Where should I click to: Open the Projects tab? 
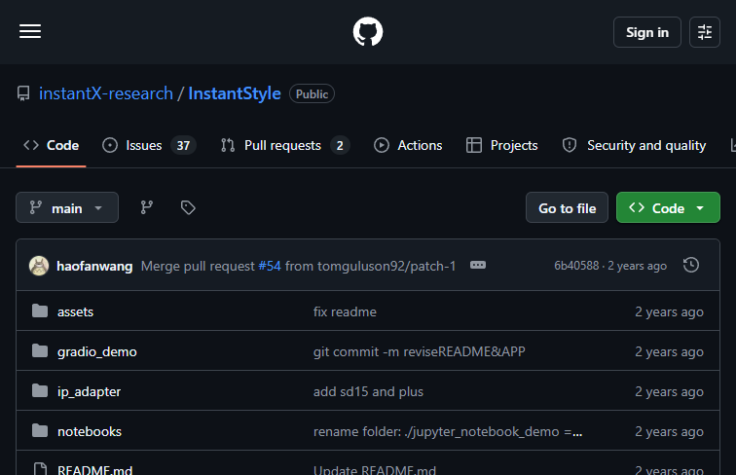coord(501,145)
